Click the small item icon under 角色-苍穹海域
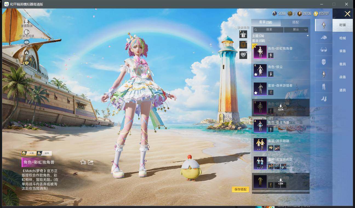355x208 pixels. pos(271,129)
